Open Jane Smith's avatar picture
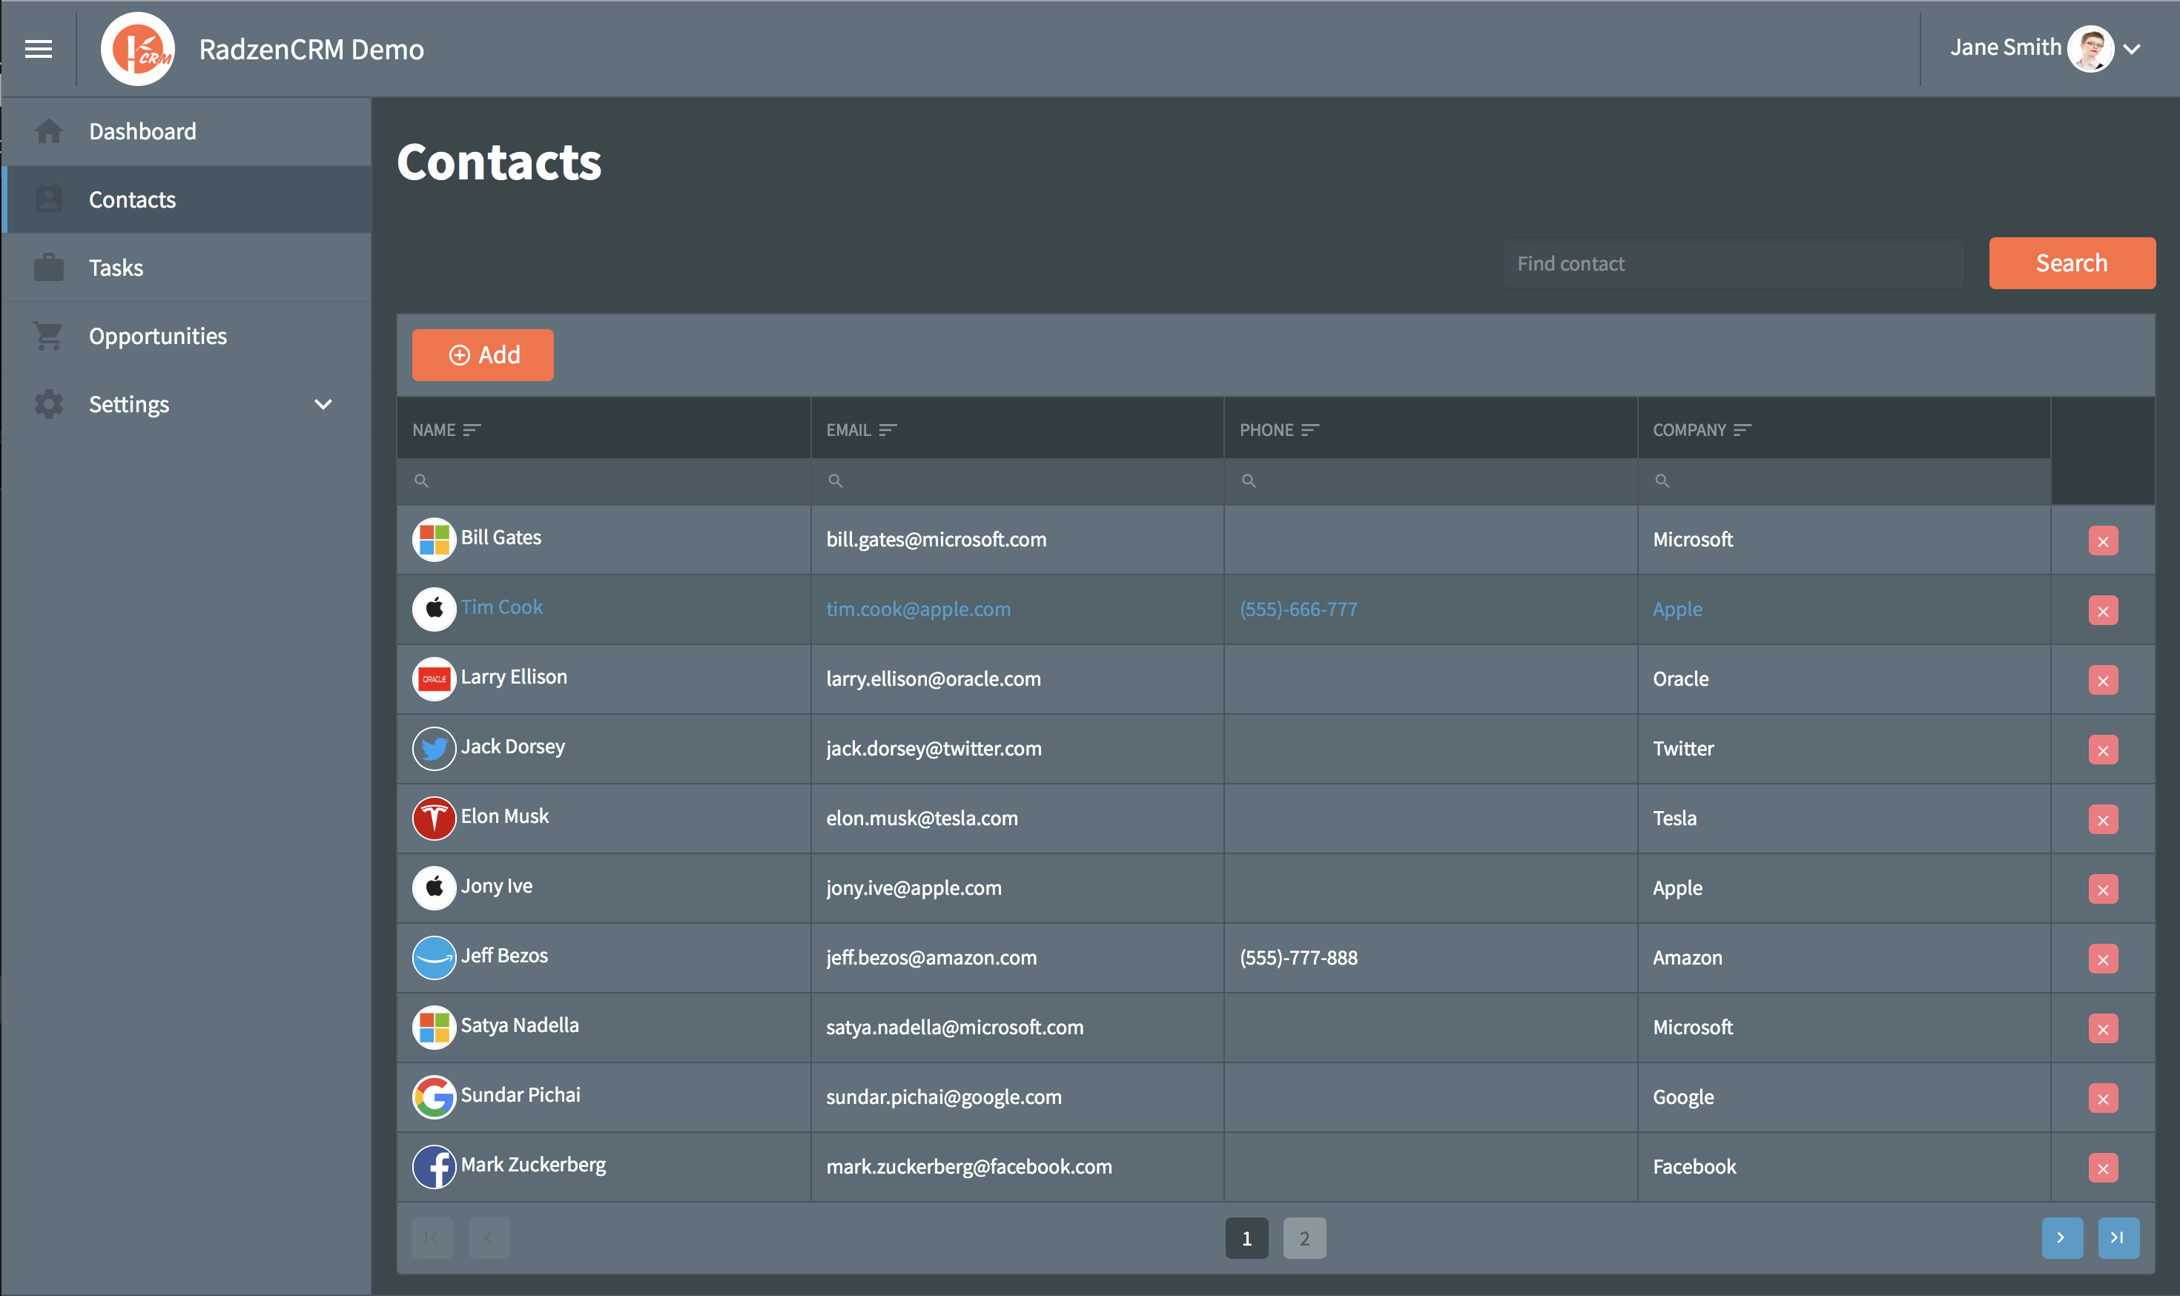Viewport: 2180px width, 1296px height. (x=2090, y=48)
